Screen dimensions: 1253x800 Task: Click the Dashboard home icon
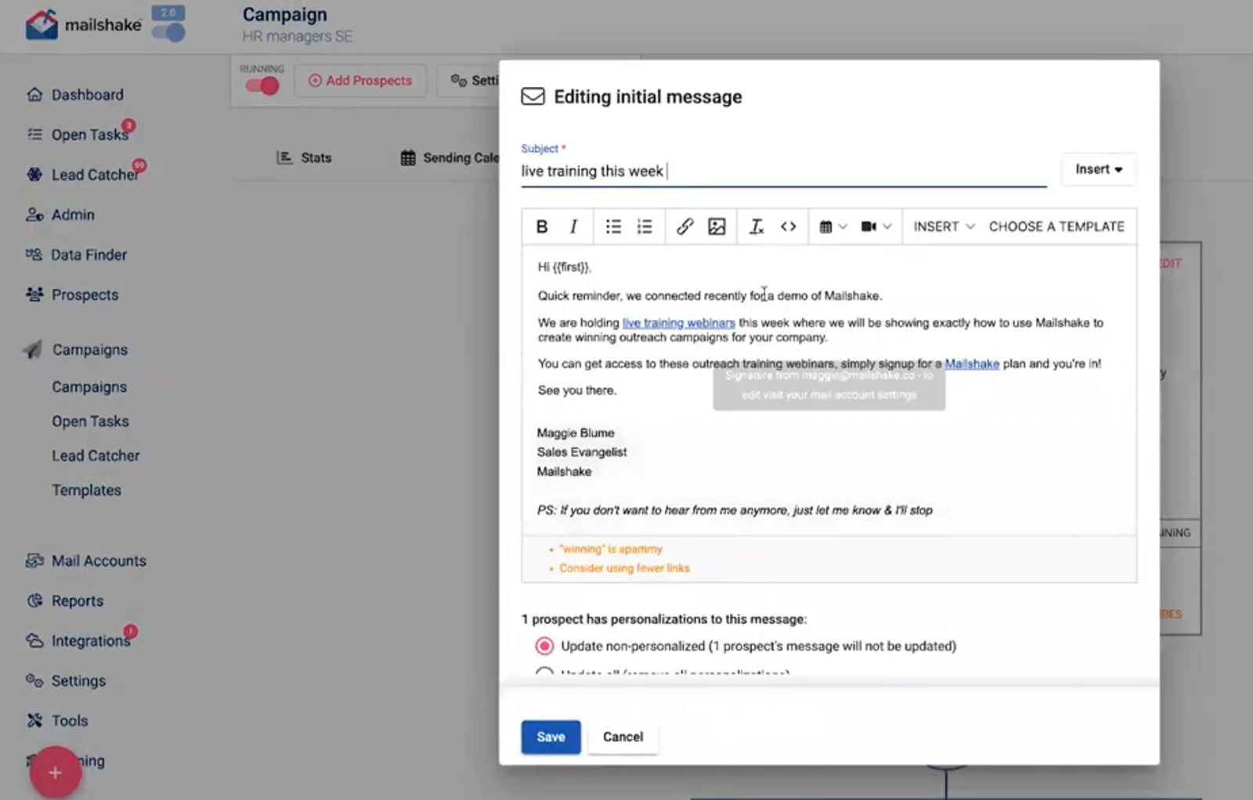[x=34, y=95]
